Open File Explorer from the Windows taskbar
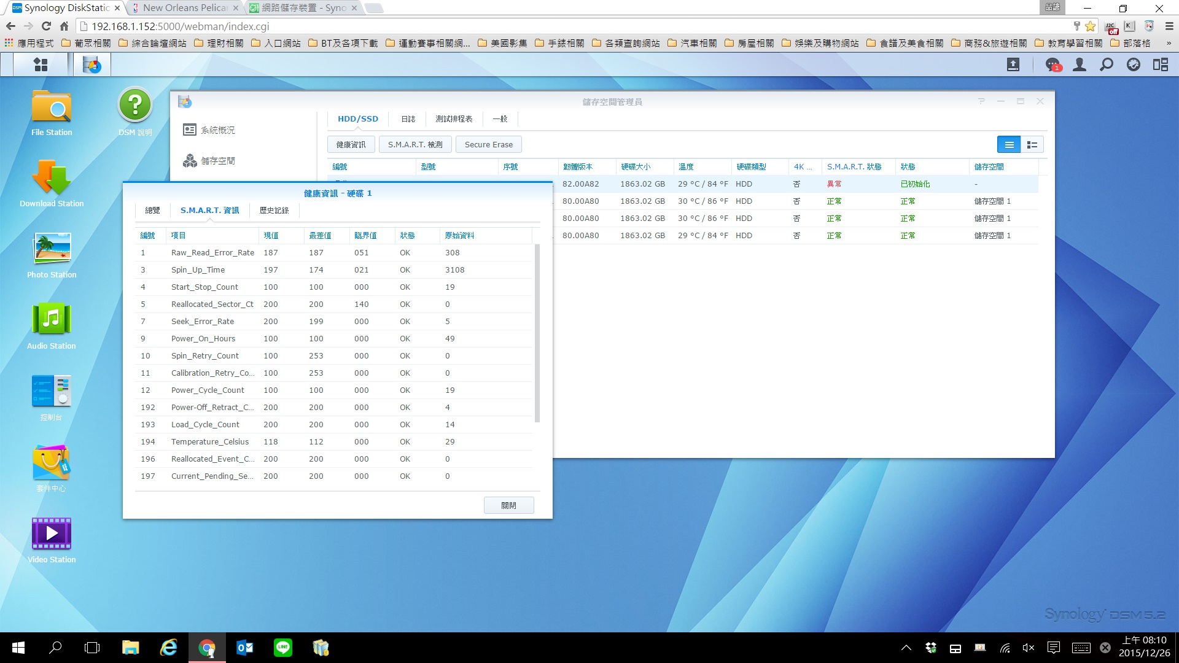This screenshot has height=663, width=1179. tap(130, 648)
